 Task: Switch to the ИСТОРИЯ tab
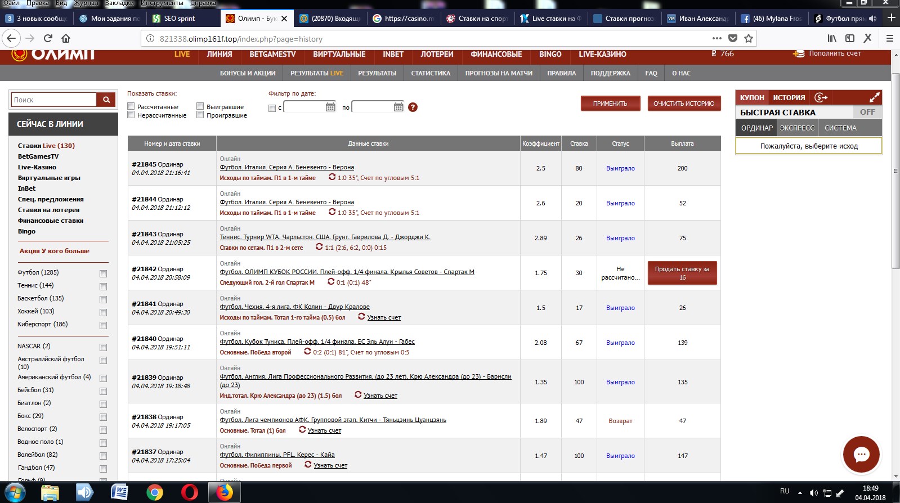coord(789,97)
